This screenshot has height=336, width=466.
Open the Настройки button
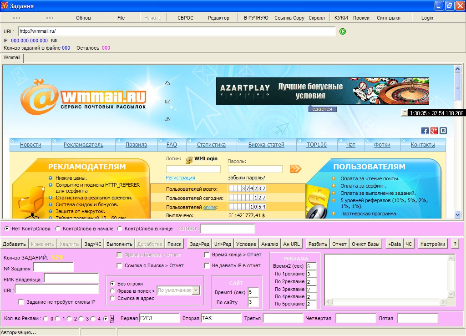coord(433,244)
